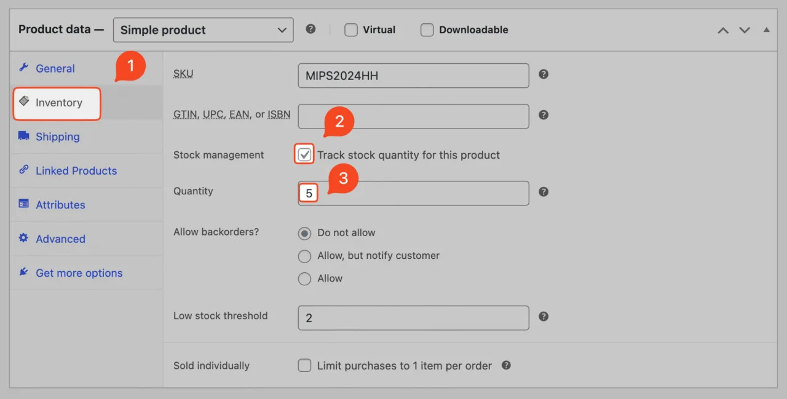The image size is (787, 399).
Task: Click the truck icon beside Shipping
Action: click(x=24, y=136)
